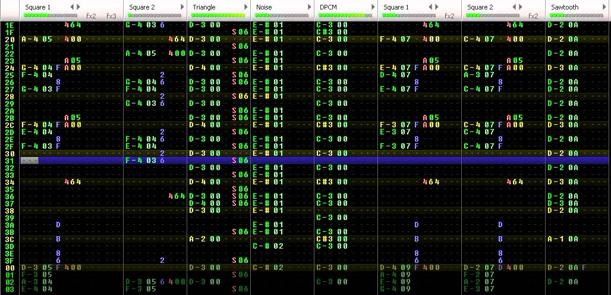Remove an effect column from first Square 1
The height and width of the screenshot is (295, 611).
point(72,7)
